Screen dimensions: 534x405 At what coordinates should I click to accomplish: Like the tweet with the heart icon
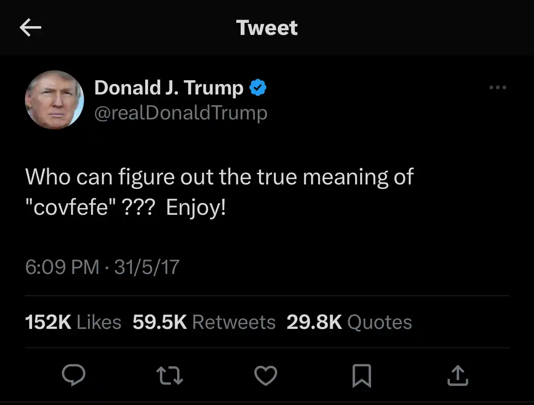click(266, 376)
